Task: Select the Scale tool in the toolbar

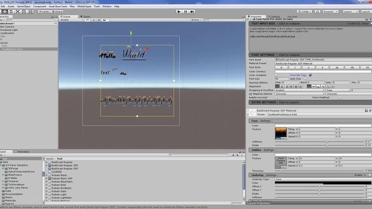Action: click(x=17, y=12)
